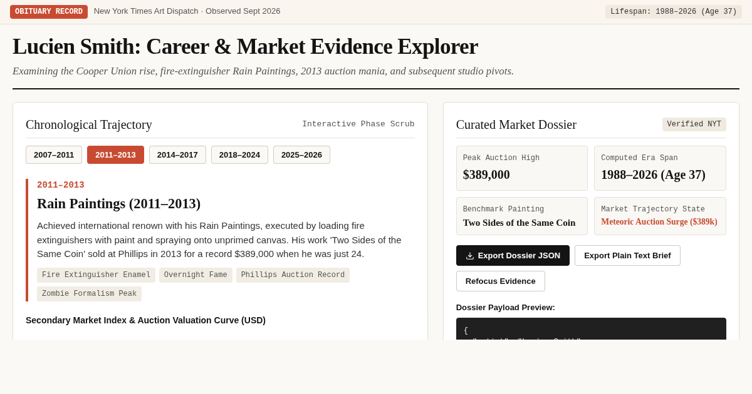Click the Phillips Auction Record tag
Viewport: 752px width, 394px height.
coord(293,275)
